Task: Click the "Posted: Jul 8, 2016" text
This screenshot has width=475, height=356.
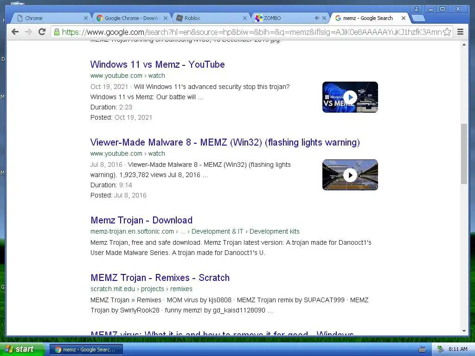Action: pos(118,195)
